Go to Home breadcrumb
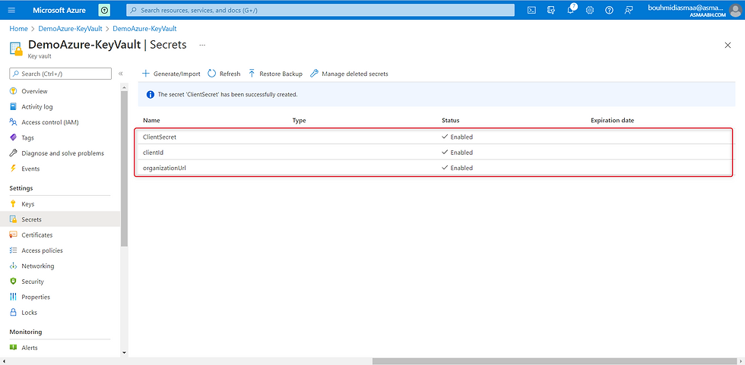The width and height of the screenshot is (745, 365). tap(18, 28)
